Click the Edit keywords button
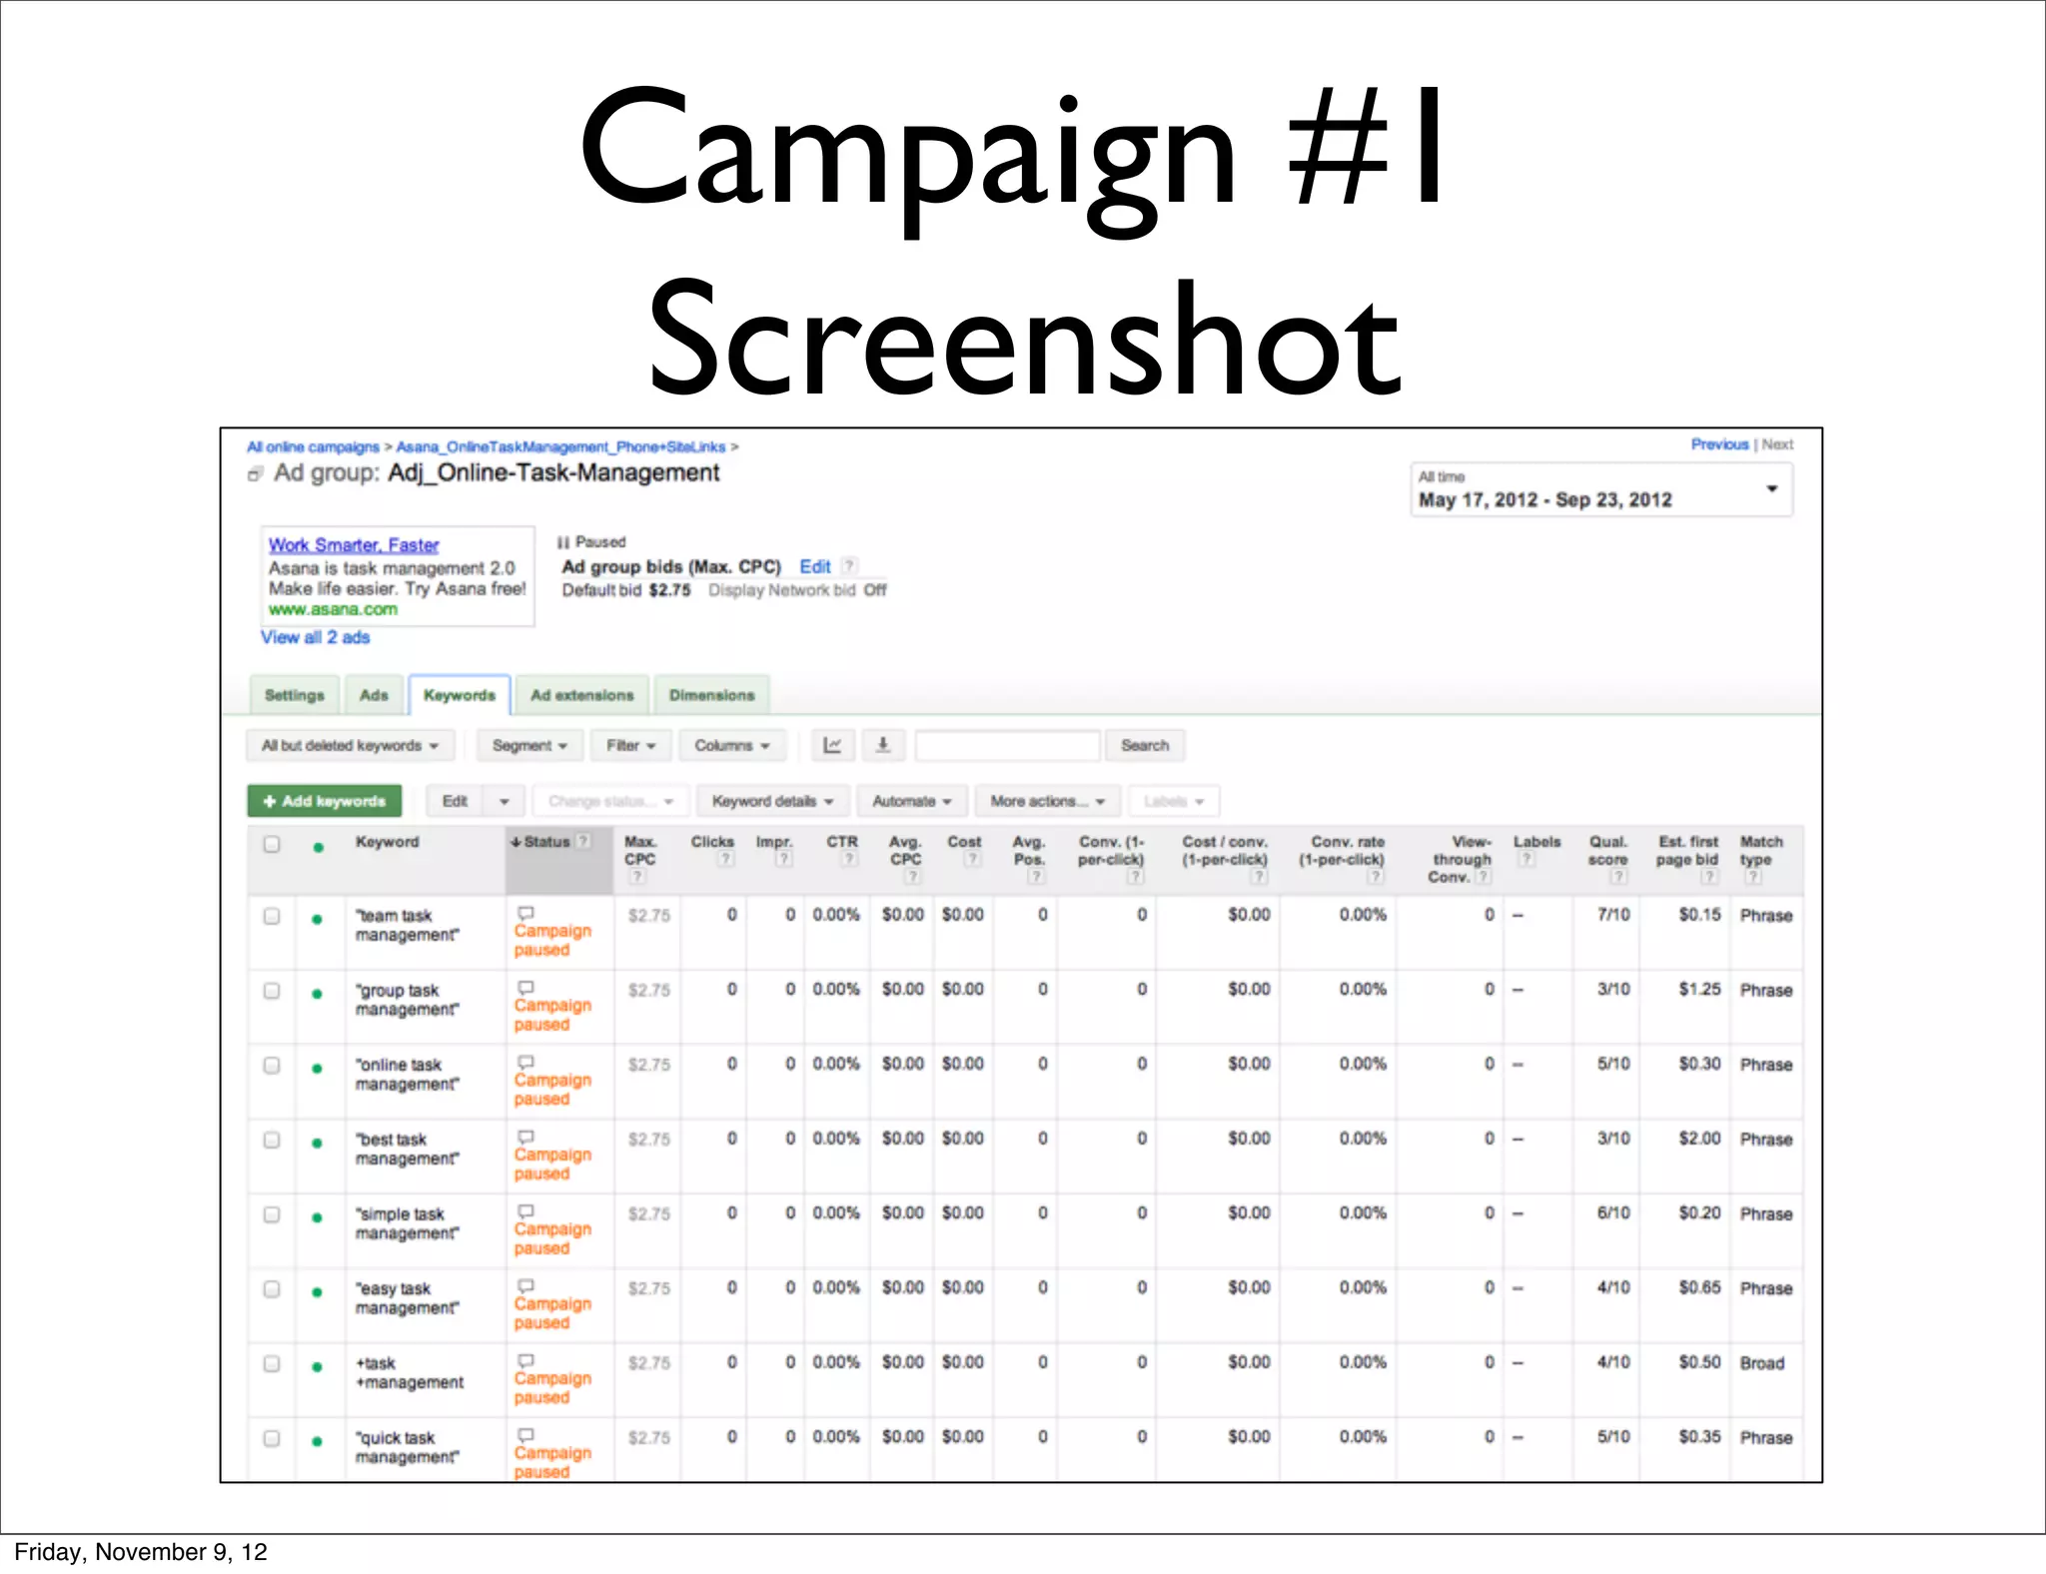This screenshot has height=1574, width=2046. [456, 801]
